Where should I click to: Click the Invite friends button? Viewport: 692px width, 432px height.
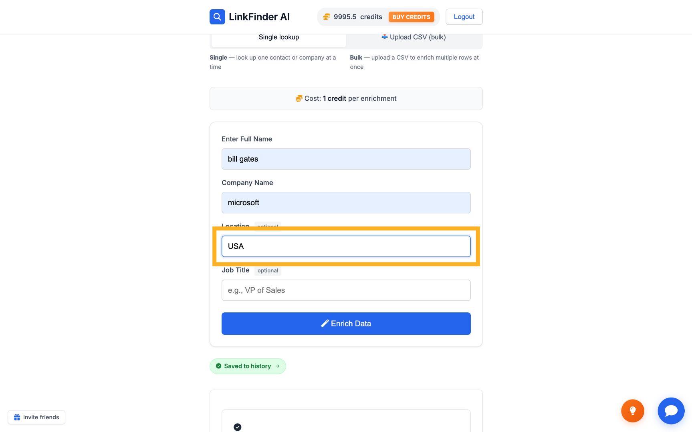point(36,417)
